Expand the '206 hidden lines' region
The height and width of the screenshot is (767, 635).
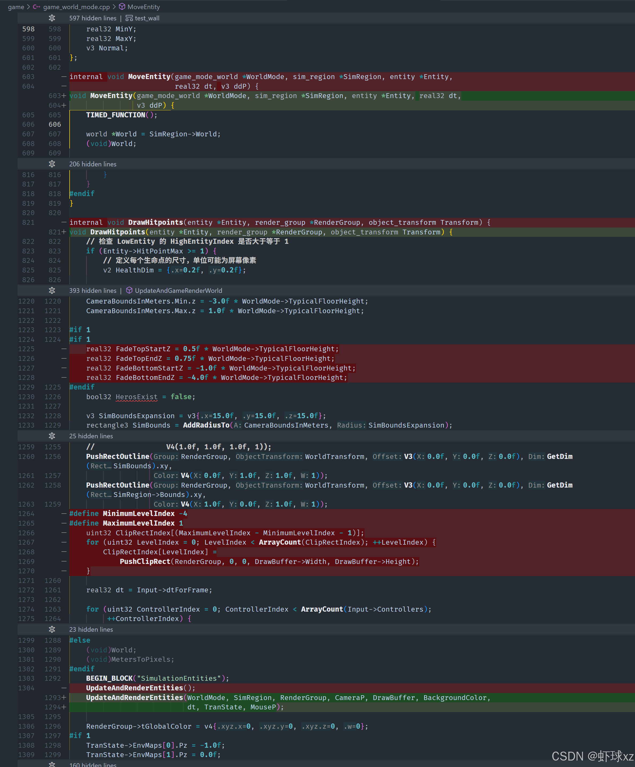pyautogui.click(x=93, y=164)
